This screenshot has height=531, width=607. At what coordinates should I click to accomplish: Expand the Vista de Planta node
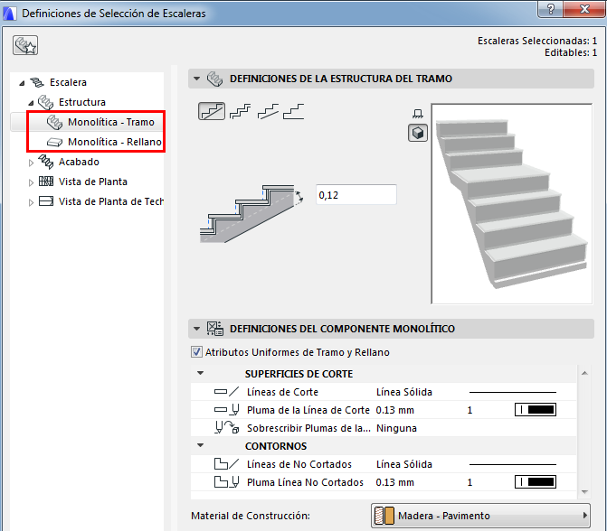pos(31,182)
